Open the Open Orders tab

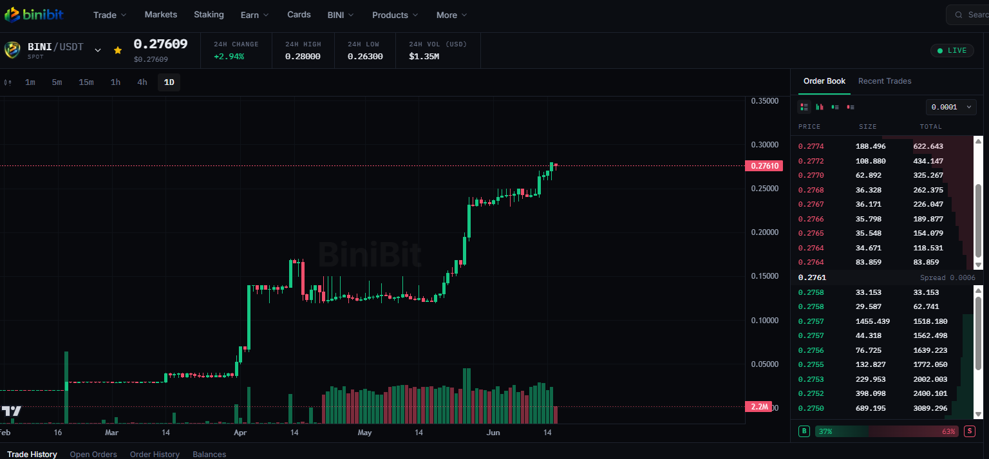[93, 454]
